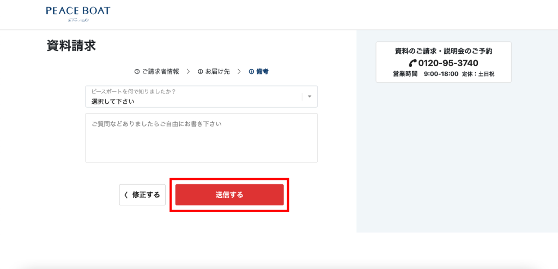Select the 備考 step
Screen dimensions: 558x269
(262, 72)
